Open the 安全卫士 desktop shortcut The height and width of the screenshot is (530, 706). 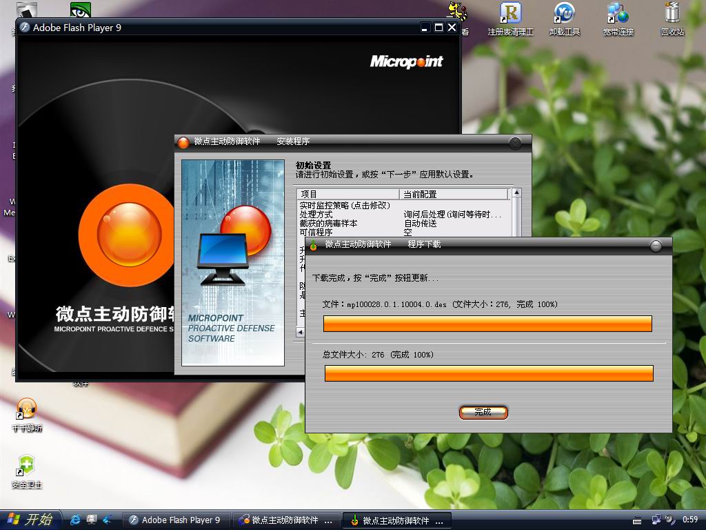click(x=27, y=472)
